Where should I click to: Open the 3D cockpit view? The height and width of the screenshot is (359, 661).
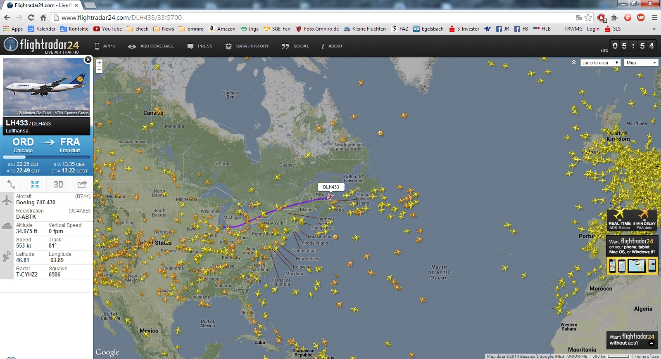58,184
